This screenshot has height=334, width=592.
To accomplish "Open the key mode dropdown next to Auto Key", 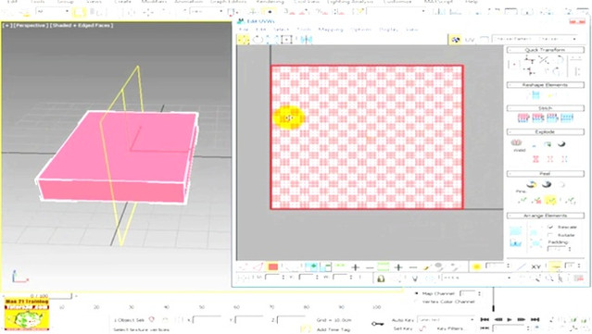I will tap(446, 320).
